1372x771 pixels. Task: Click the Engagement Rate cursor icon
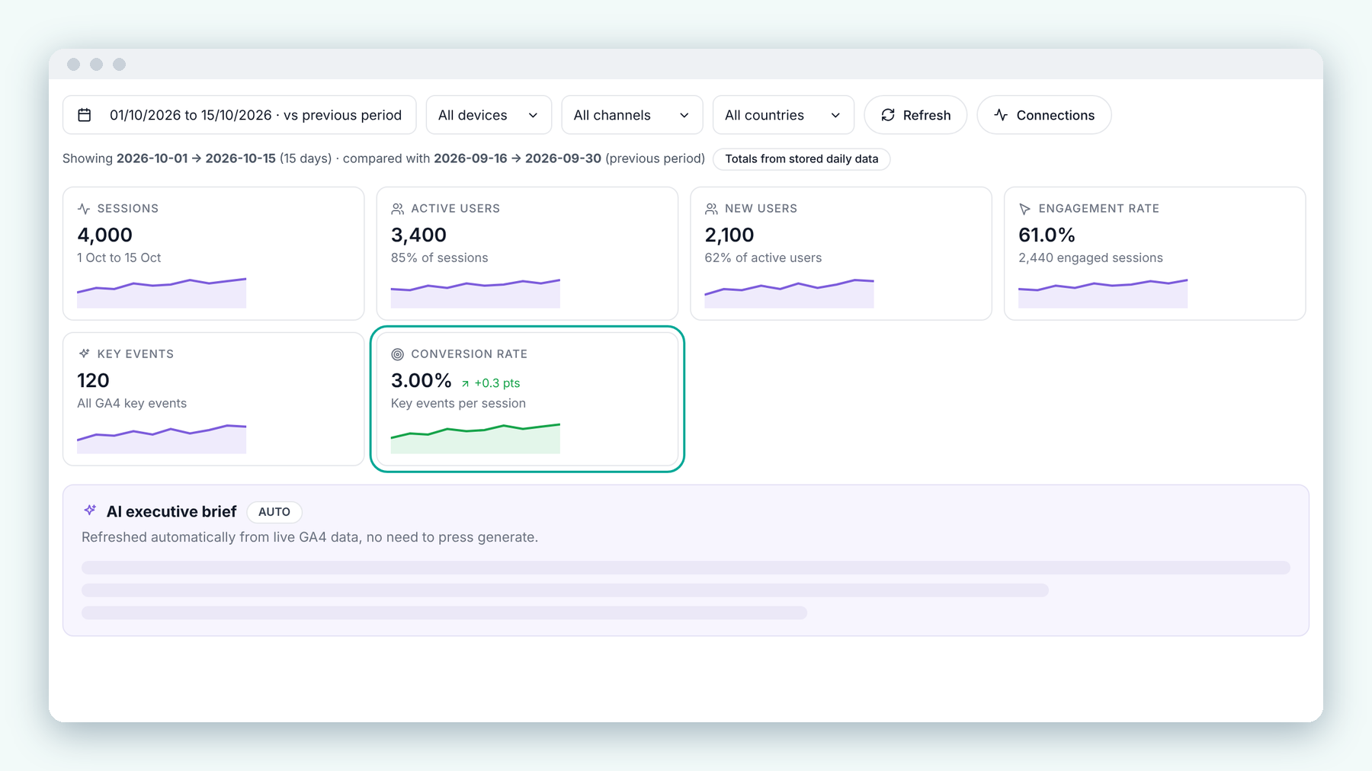[x=1025, y=209]
